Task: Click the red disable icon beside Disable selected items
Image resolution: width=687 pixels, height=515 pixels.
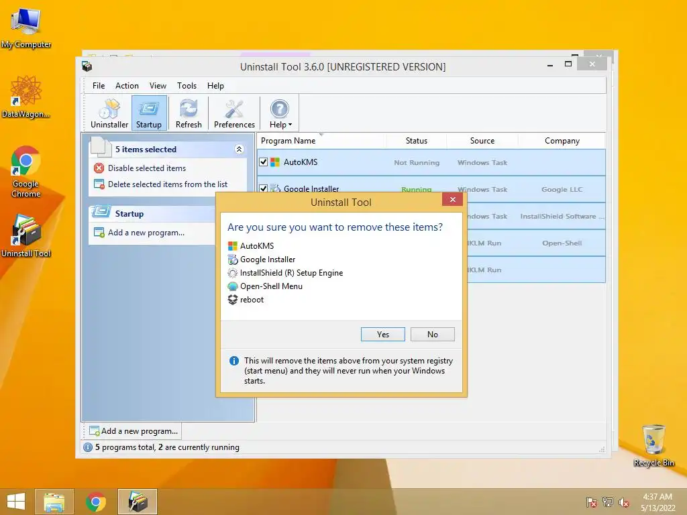Action: pyautogui.click(x=99, y=168)
